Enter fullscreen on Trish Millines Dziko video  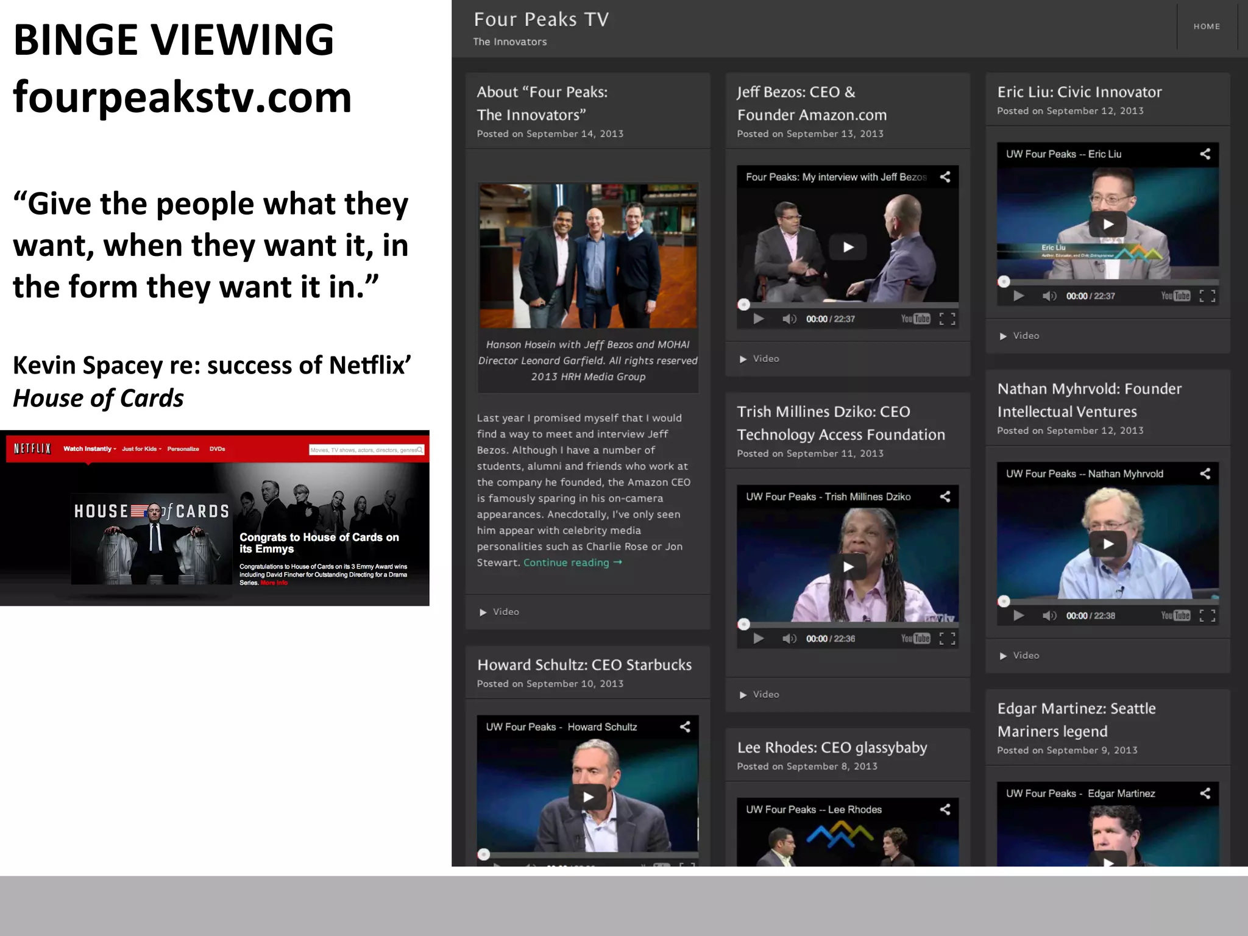pos(947,639)
